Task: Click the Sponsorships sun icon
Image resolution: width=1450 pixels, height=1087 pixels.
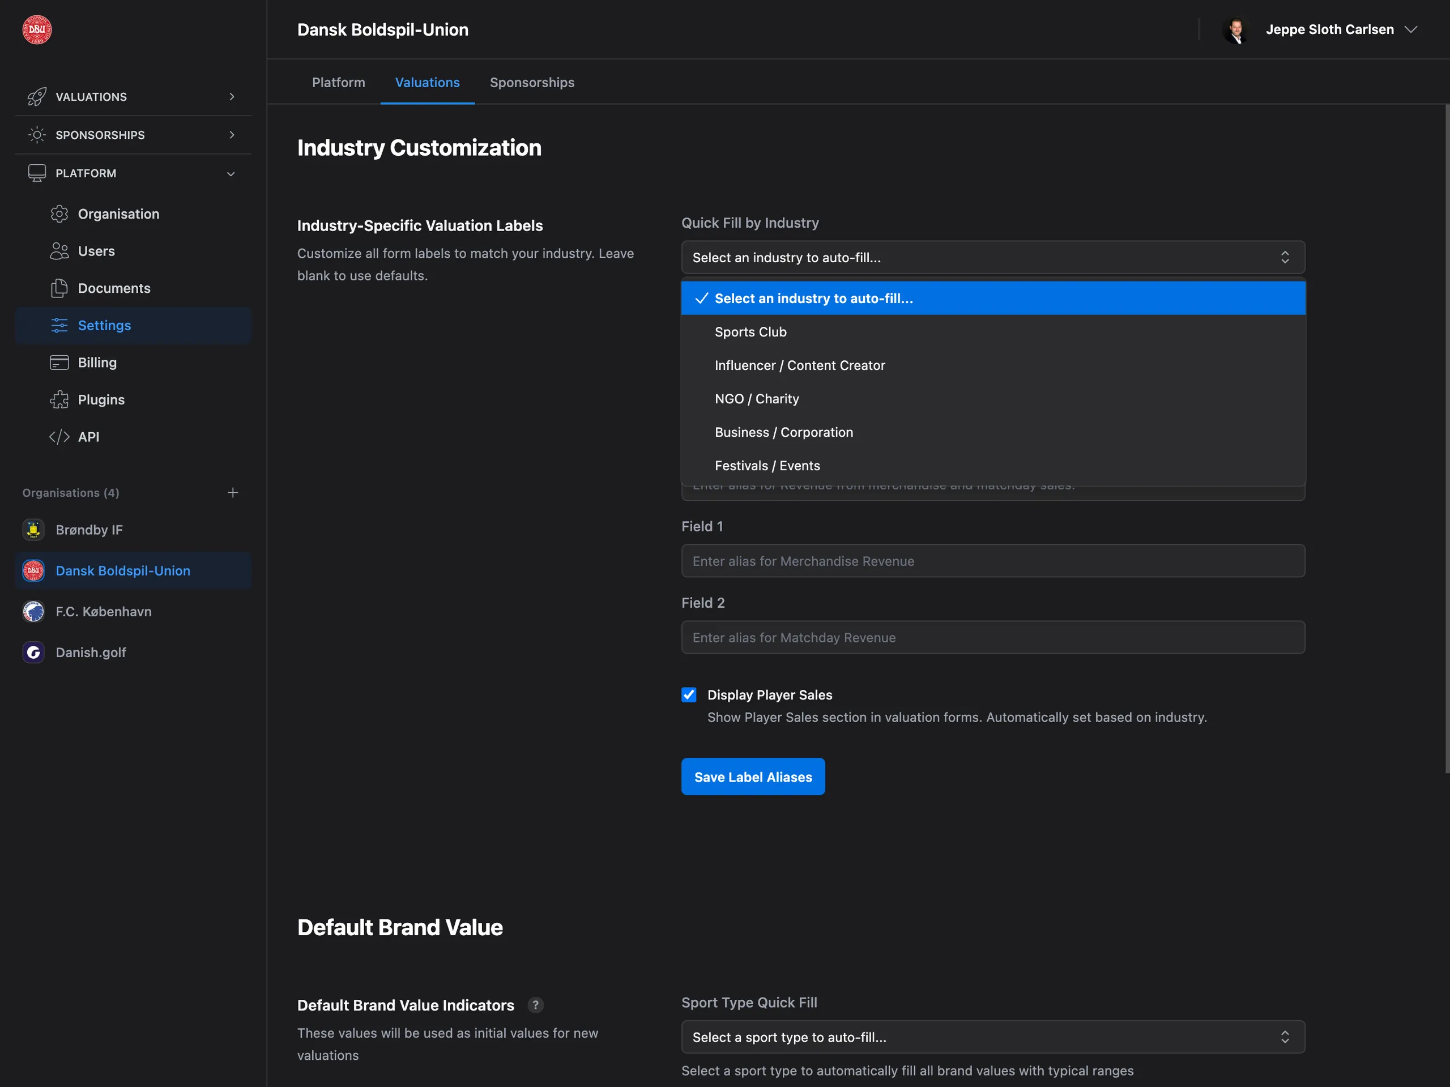Action: coord(37,135)
